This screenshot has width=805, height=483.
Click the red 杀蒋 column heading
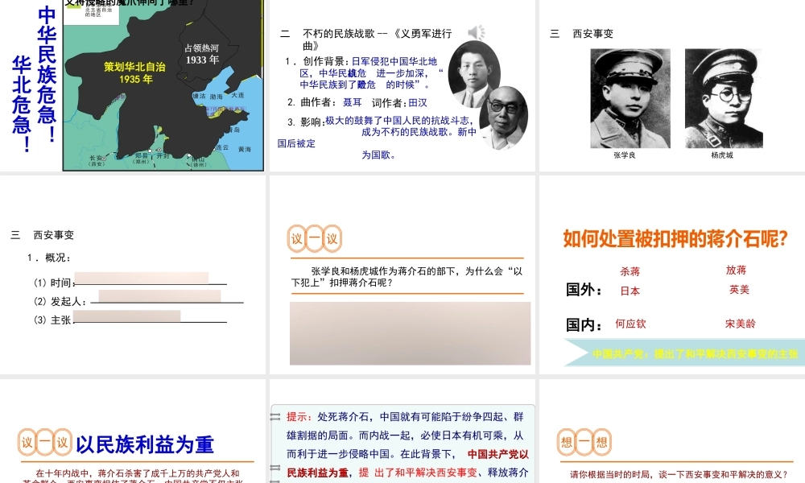630,271
